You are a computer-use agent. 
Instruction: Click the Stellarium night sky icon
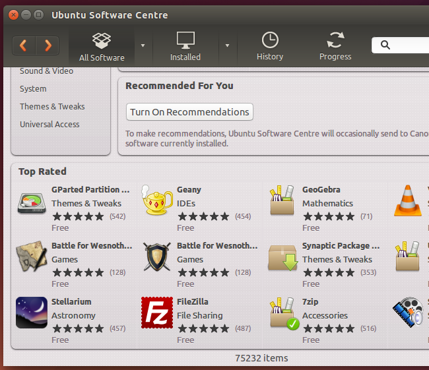(x=32, y=313)
